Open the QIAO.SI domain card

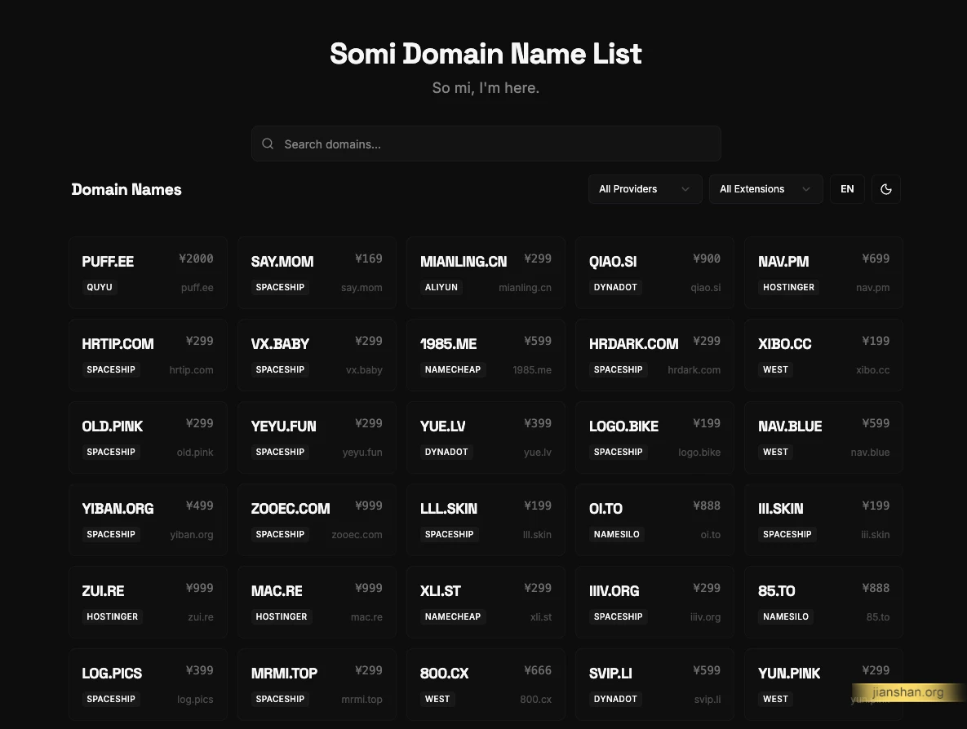tap(655, 272)
